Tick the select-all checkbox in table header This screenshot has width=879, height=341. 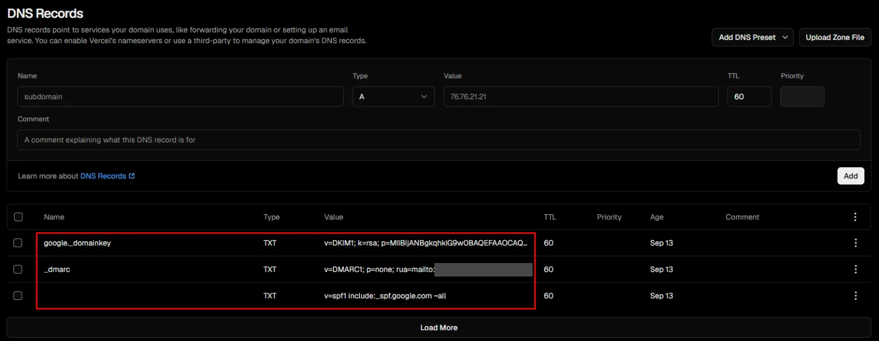(18, 217)
